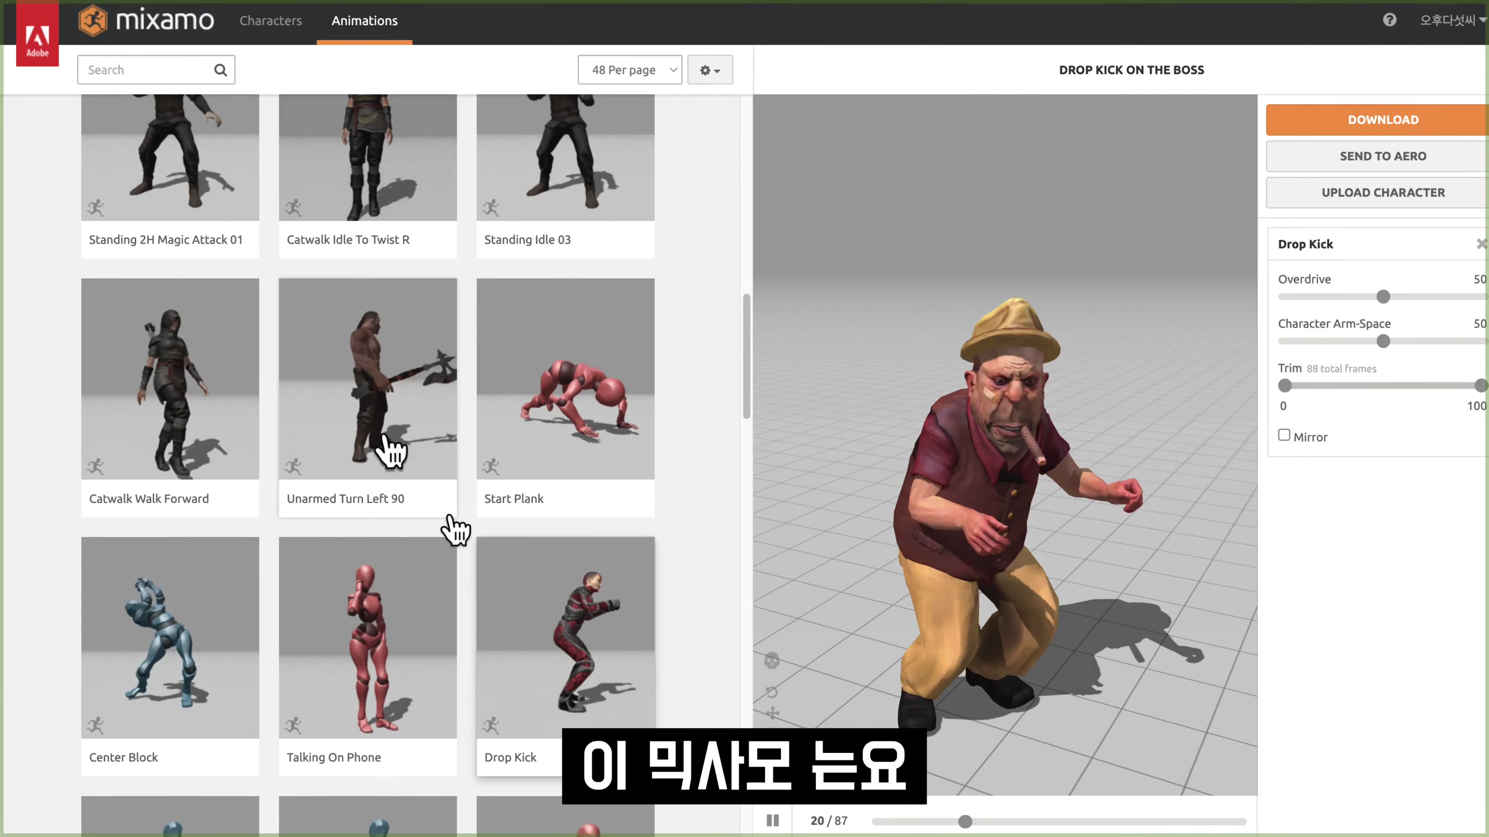The image size is (1489, 837).
Task: Click the Search input field
Action: pyautogui.click(x=156, y=70)
